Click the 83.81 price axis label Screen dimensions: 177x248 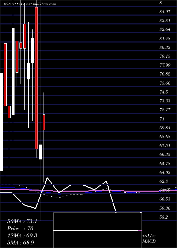pyautogui.click(x=165, y=21)
